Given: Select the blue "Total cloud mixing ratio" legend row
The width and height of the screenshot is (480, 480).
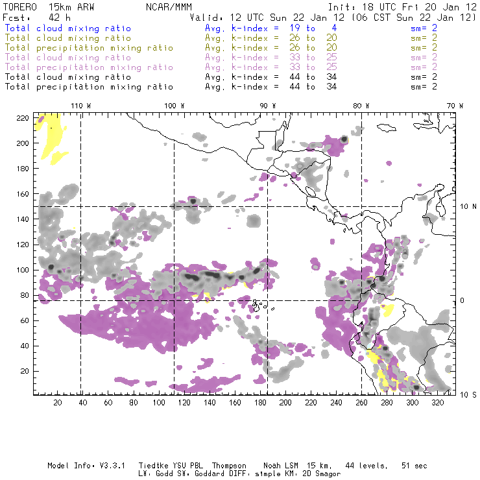Looking at the screenshot, I should (x=68, y=28).
